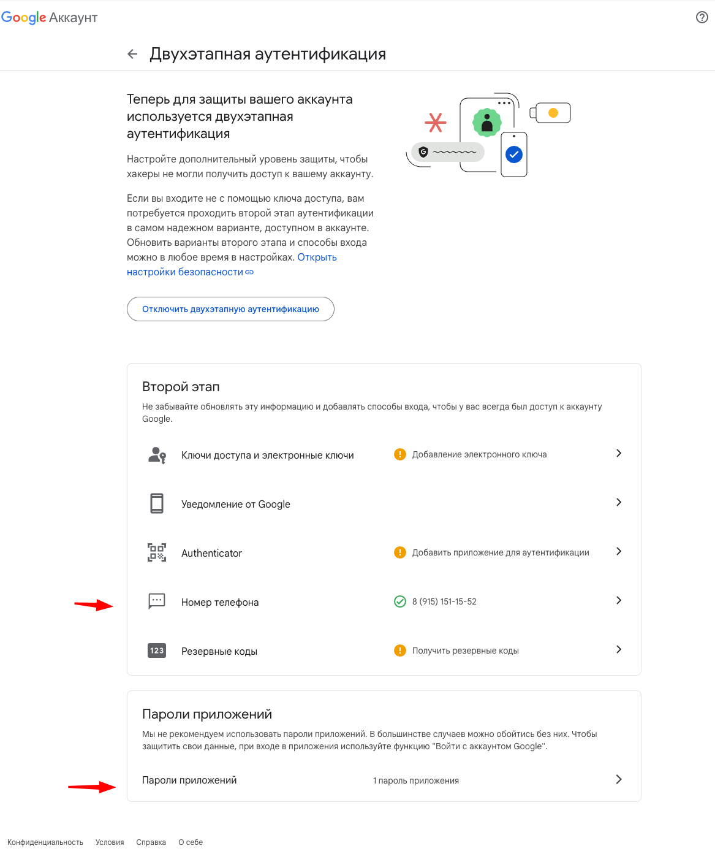Click the Второй этап section heading

[181, 387]
